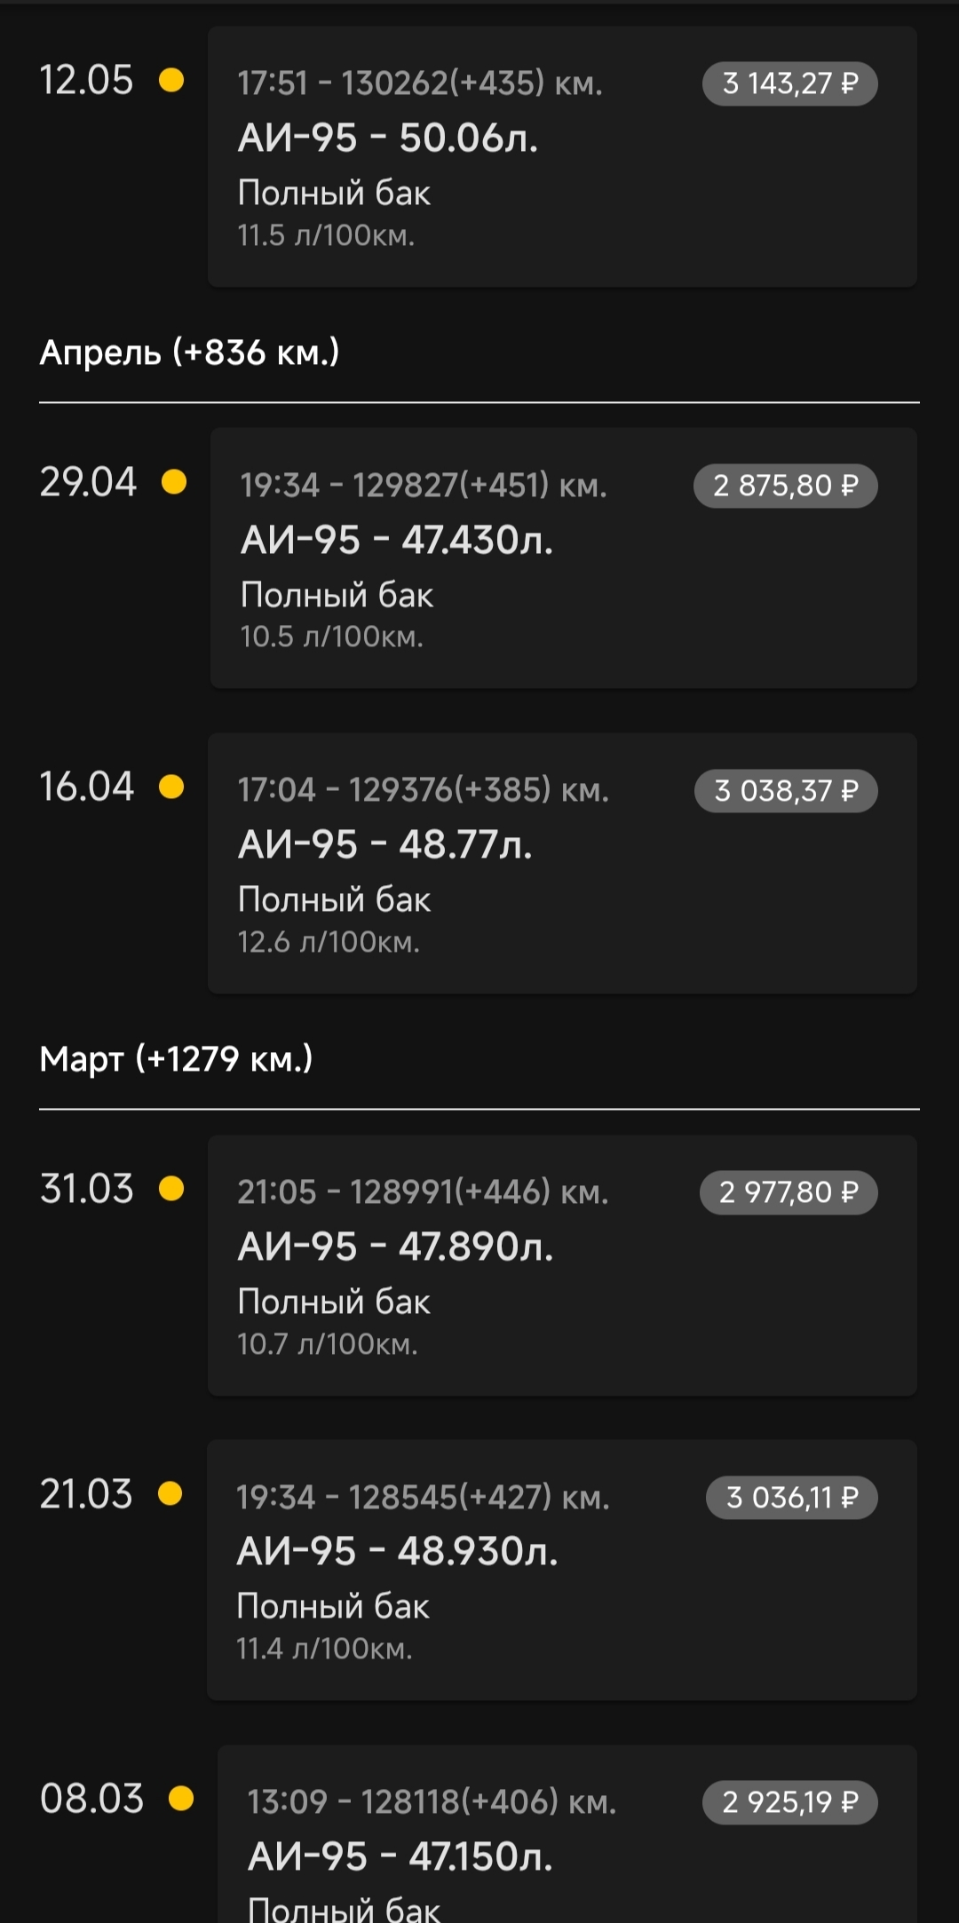Tap the 2 875,80 ₽ price badge
The height and width of the screenshot is (1923, 959).
point(785,486)
